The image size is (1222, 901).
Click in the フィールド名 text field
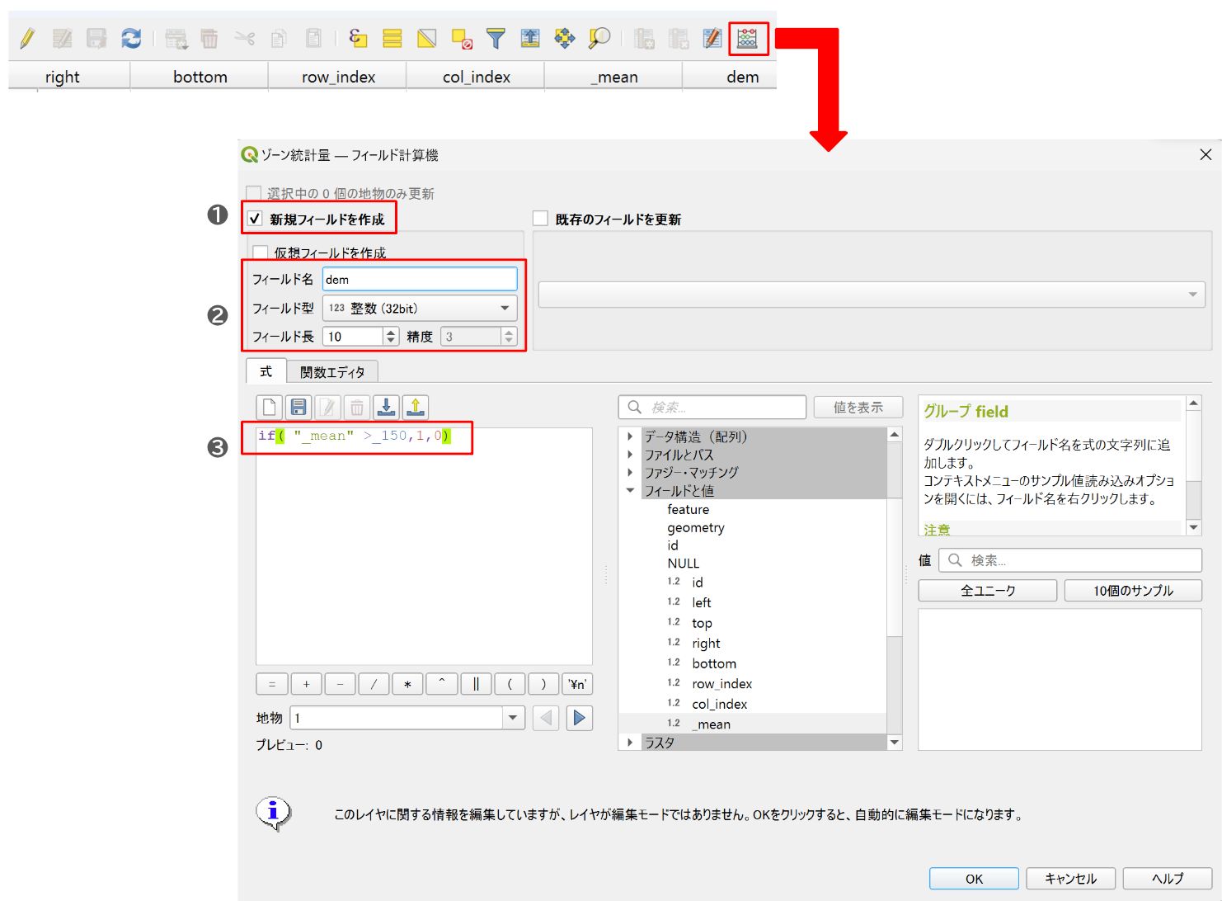(x=420, y=279)
